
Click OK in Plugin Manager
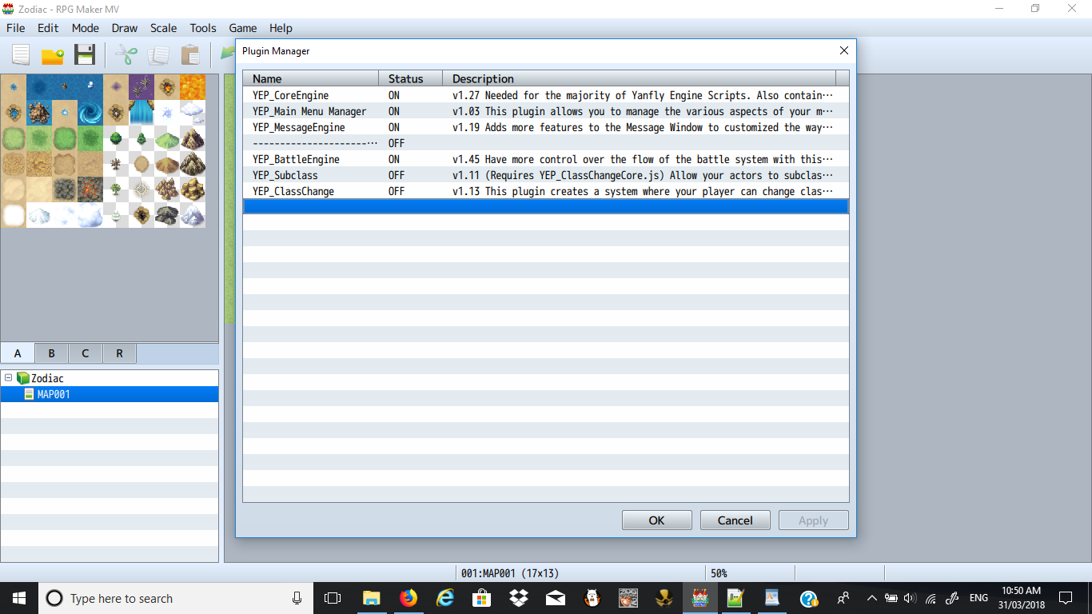[656, 520]
